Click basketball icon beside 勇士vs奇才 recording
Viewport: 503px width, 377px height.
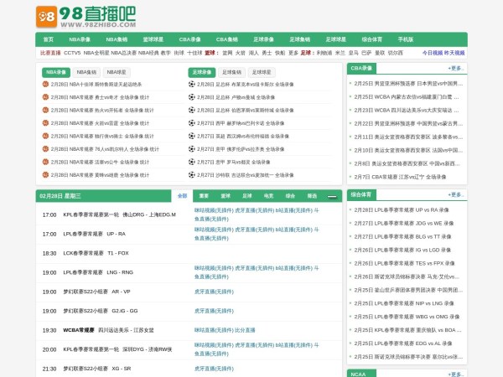tap(45, 97)
